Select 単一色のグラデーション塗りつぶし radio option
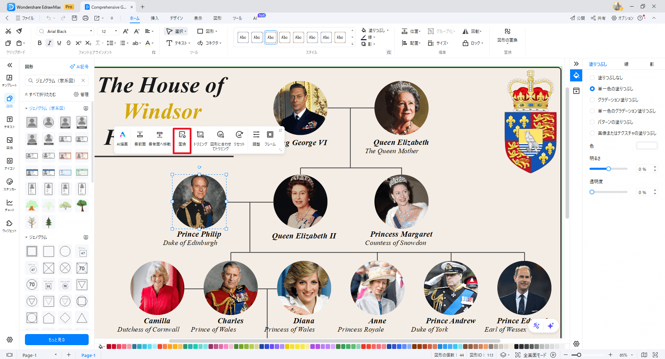Image resolution: width=665 pixels, height=359 pixels. [x=592, y=111]
